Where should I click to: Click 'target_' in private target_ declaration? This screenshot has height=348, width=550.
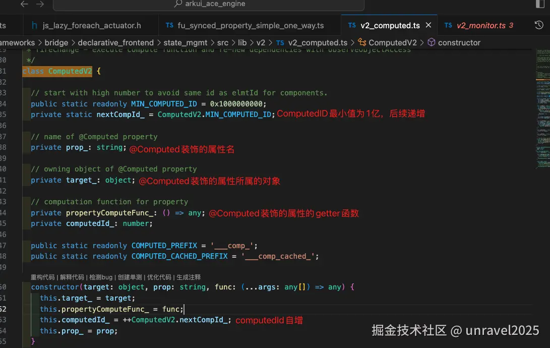coord(81,181)
